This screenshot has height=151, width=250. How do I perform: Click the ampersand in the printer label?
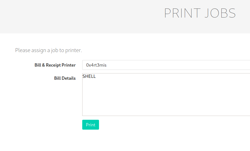coord(43,65)
